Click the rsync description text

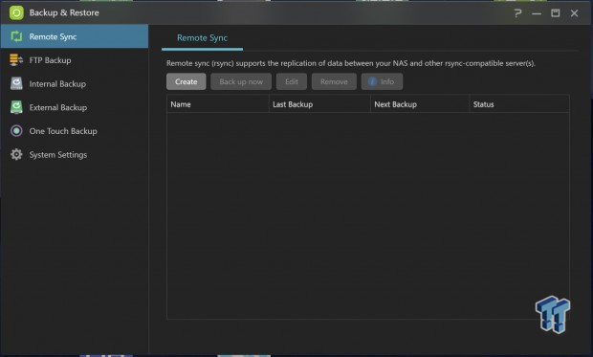pyautogui.click(x=351, y=63)
